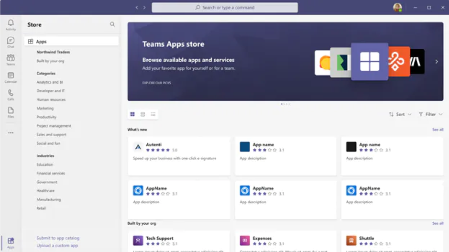
Task: Select Manufacturing industry
Action: coord(49,199)
